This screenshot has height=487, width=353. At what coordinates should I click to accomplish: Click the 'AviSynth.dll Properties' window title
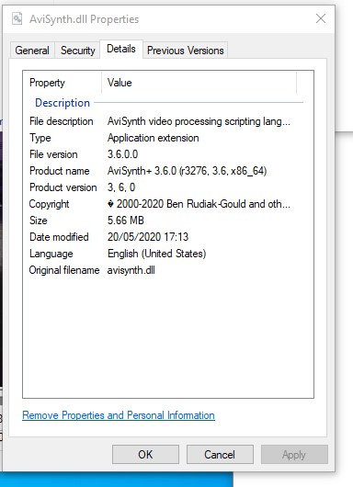click(x=85, y=19)
